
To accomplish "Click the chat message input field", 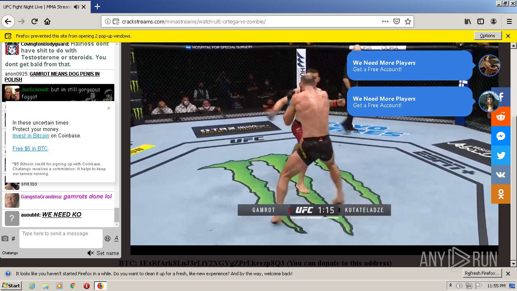I will click(x=61, y=238).
